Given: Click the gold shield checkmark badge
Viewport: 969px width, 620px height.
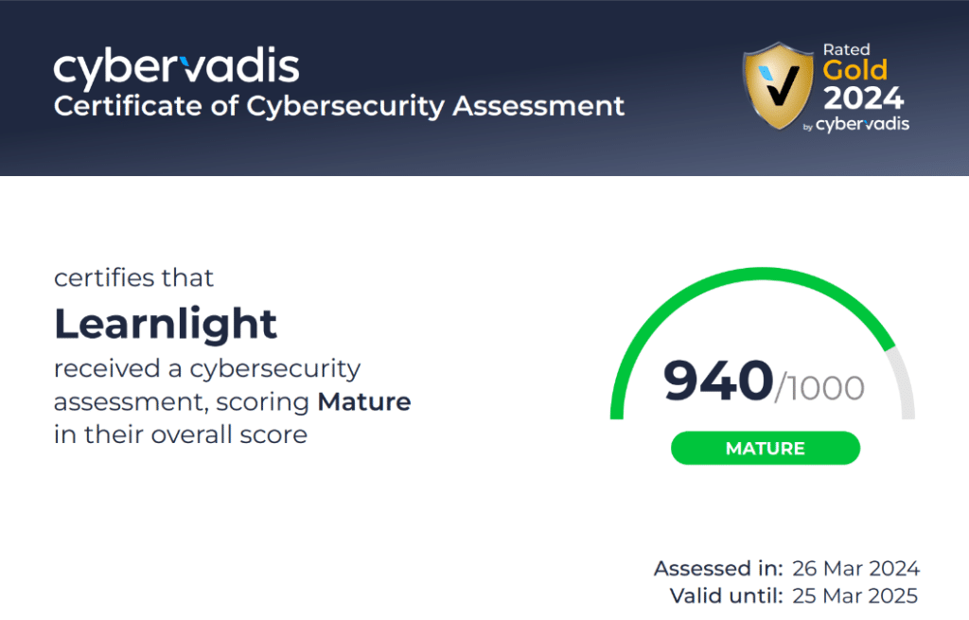Looking at the screenshot, I should click(778, 85).
